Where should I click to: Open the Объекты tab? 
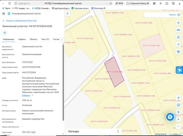33,39
